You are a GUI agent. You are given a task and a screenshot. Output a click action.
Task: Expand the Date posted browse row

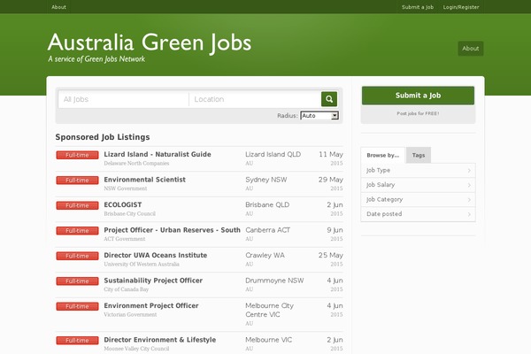coord(419,214)
